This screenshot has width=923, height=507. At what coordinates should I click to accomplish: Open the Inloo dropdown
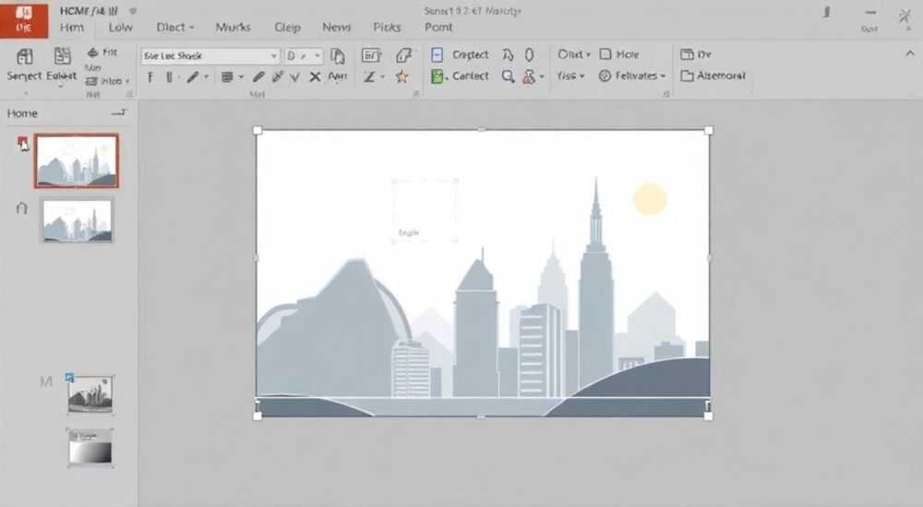tap(108, 81)
